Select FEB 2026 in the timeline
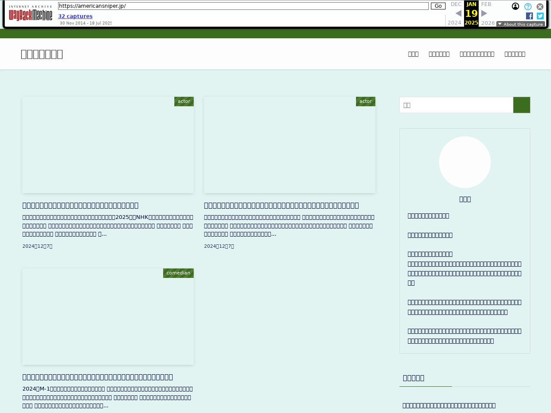Image resolution: width=551 pixels, height=413 pixels. point(486,4)
